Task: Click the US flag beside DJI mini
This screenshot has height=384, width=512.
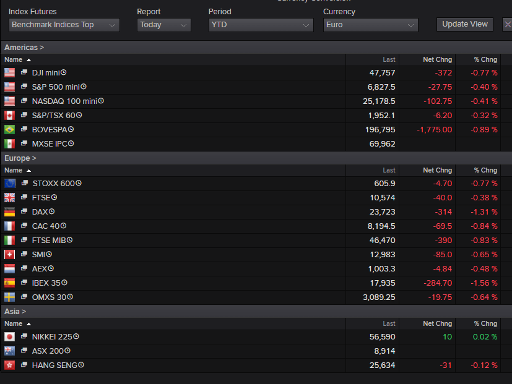Action: pos(9,73)
